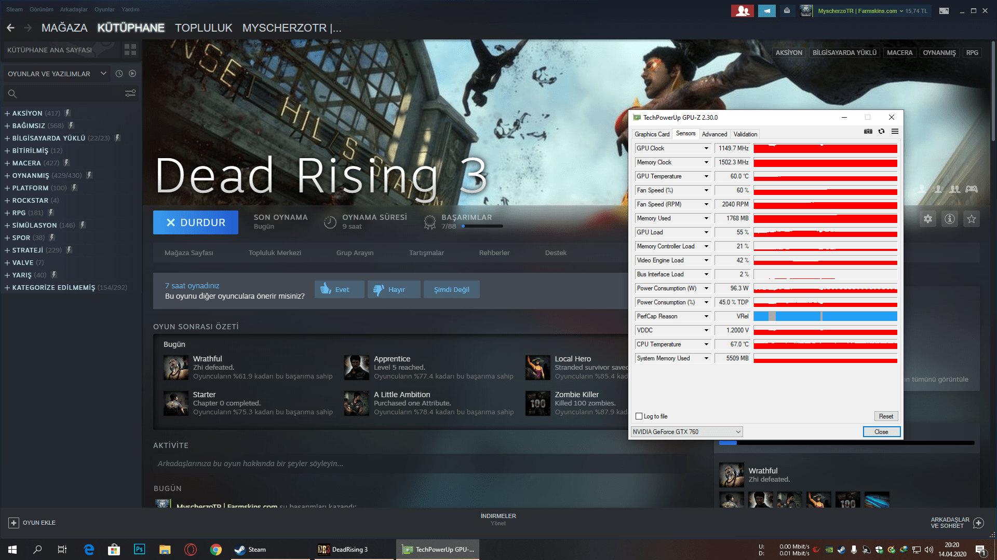997x560 pixels.
Task: Open the GPU Temperature sensor dropdown
Action: [x=706, y=176]
